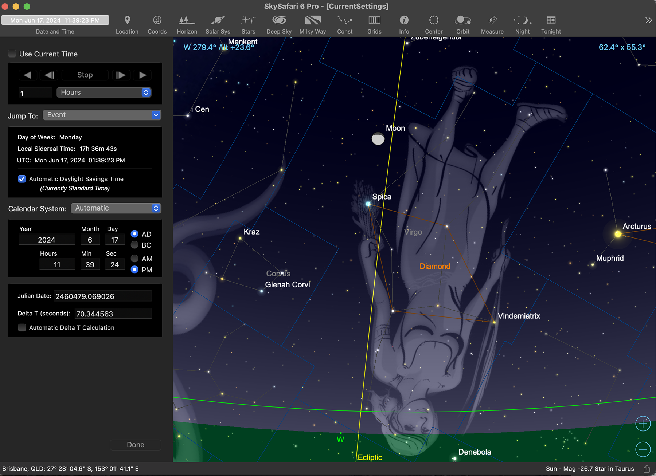Open the Calendar System dropdown
This screenshot has width=656, height=476.
116,208
